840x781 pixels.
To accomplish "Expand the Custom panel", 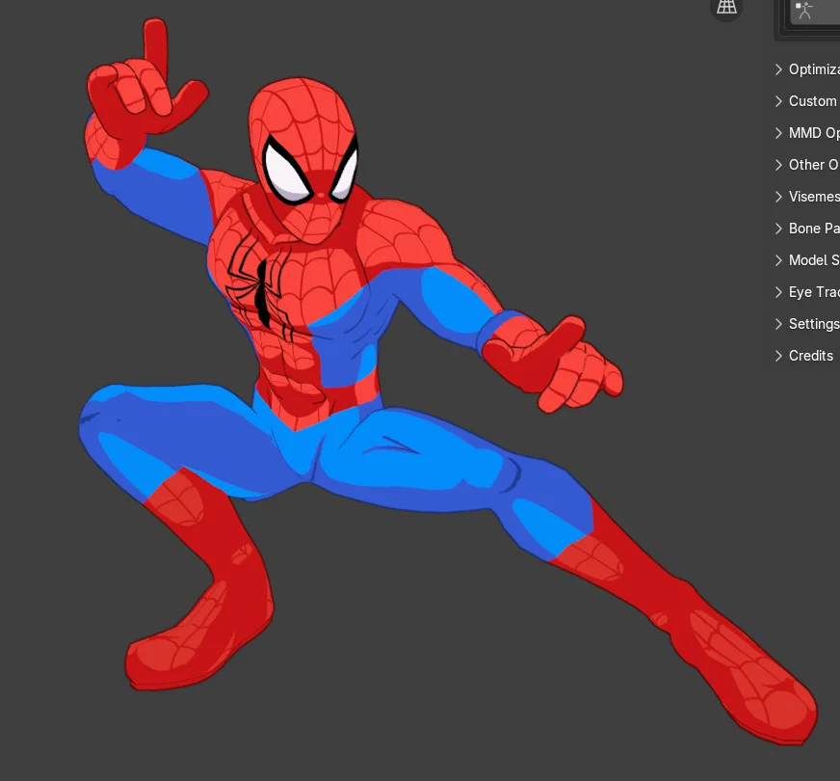I will point(778,101).
